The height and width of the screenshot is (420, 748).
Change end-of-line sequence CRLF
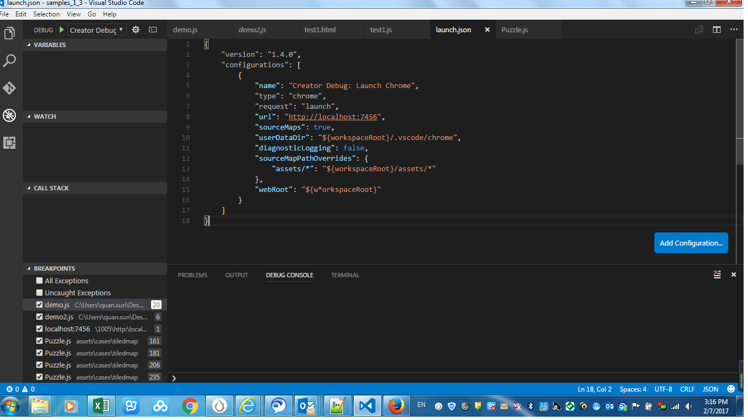[687, 389]
